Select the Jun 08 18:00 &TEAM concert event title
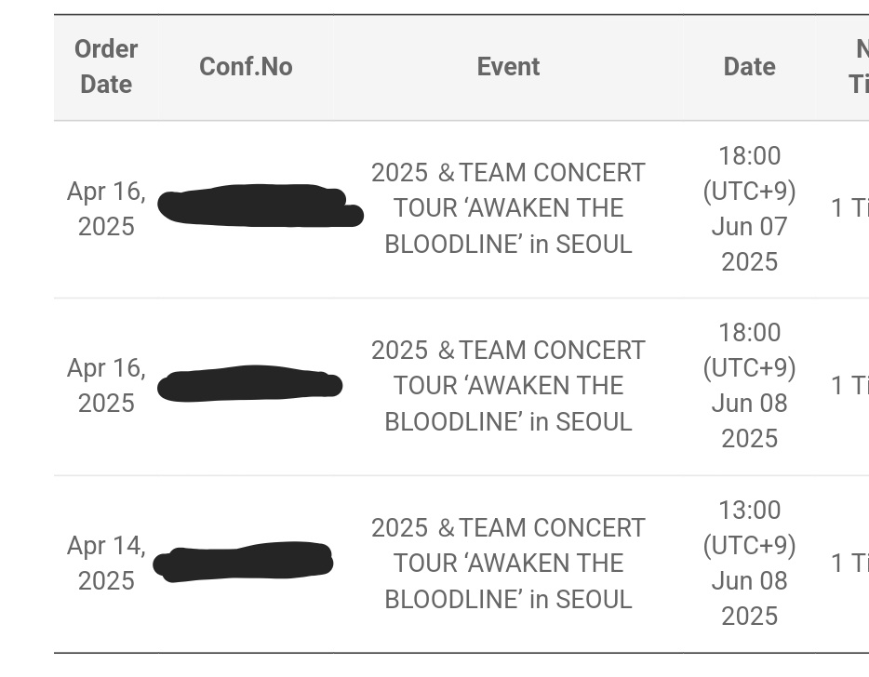The height and width of the screenshot is (677, 869). 508,386
